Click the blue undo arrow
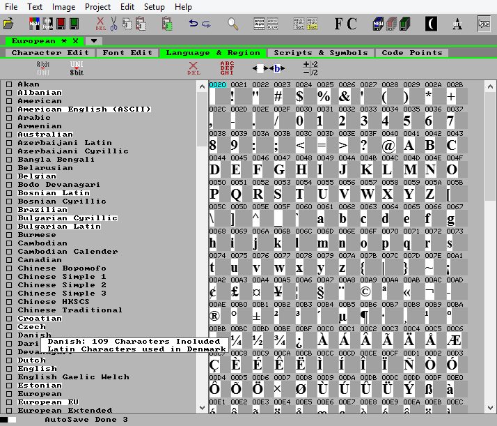Viewport: 497px width, 426px height. pyautogui.click(x=193, y=24)
